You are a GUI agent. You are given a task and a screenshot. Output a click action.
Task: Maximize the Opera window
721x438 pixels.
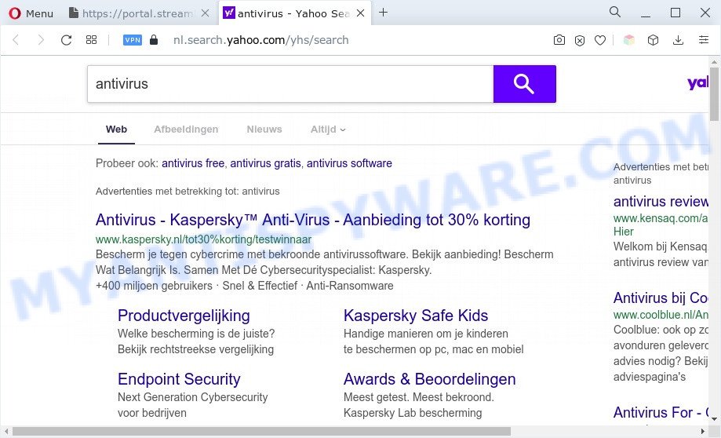point(675,13)
